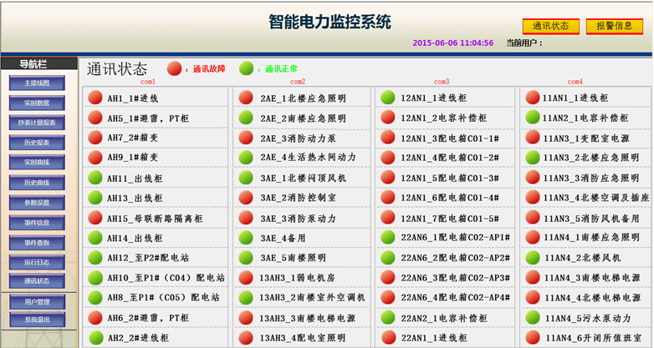Open 用户管理 in the navigation bar
This screenshot has height=348, width=654.
coord(37,302)
